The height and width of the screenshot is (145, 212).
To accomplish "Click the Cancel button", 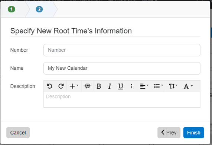I will 18,132.
